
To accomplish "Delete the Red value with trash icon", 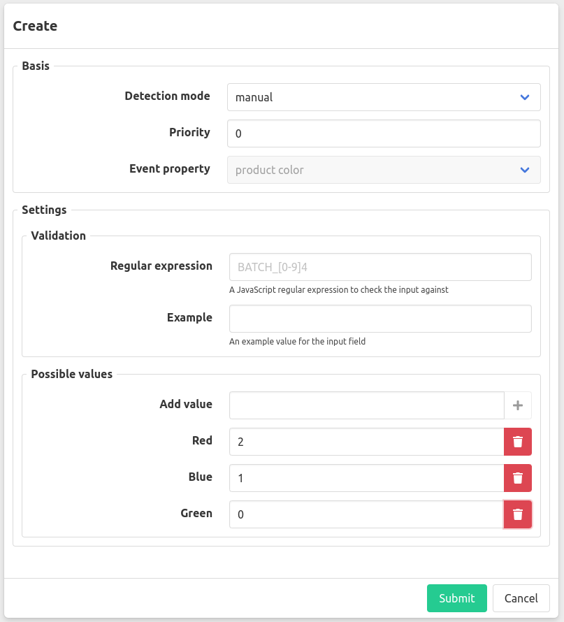I will point(518,442).
